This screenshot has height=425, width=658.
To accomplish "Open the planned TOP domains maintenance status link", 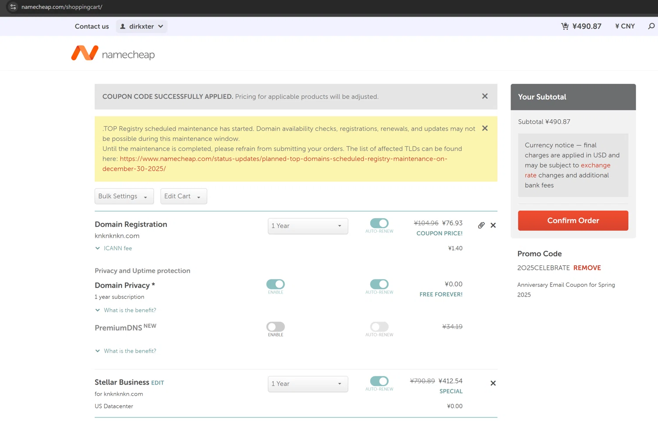I will (x=275, y=164).
